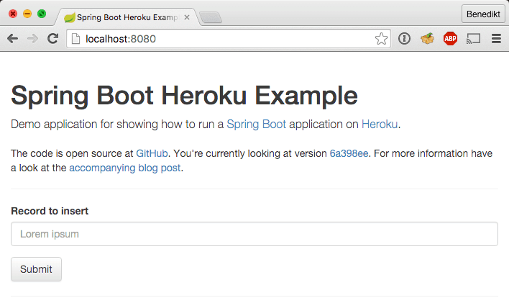
Task: Open a new tab
Action: [211, 17]
